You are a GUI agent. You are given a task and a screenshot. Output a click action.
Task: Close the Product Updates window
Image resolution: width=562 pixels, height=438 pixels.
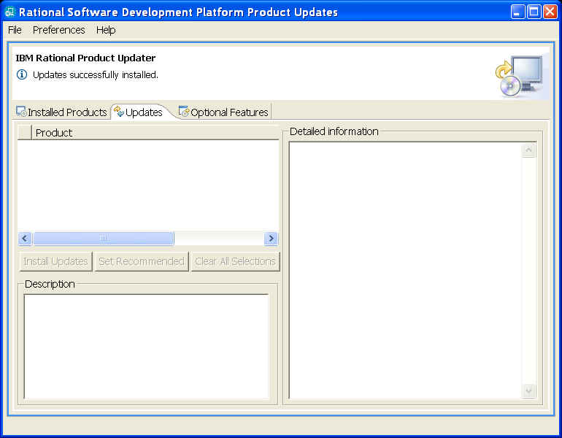550,12
